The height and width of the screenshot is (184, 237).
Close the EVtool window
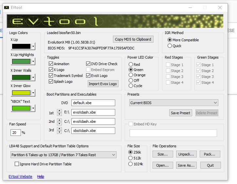coord(220,8)
